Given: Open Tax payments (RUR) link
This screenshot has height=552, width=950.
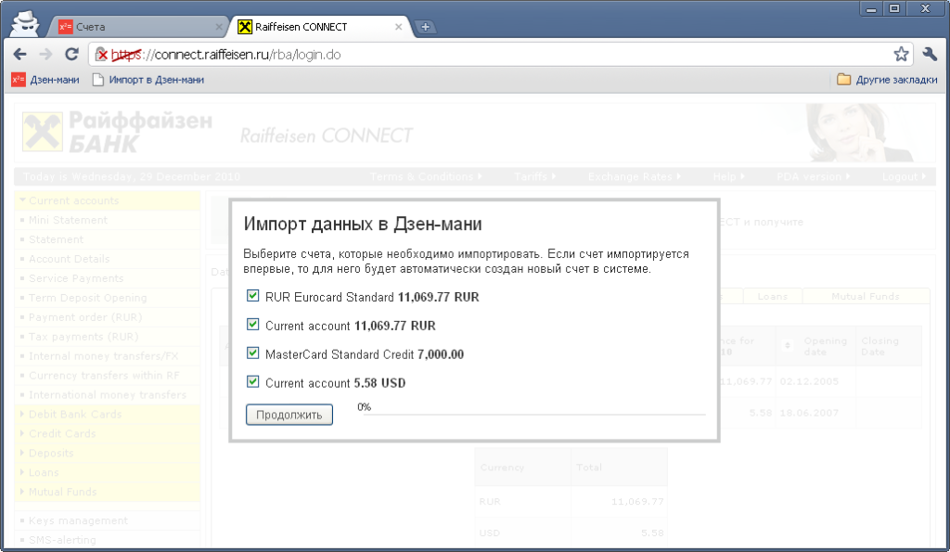Looking at the screenshot, I should pyautogui.click(x=83, y=336).
